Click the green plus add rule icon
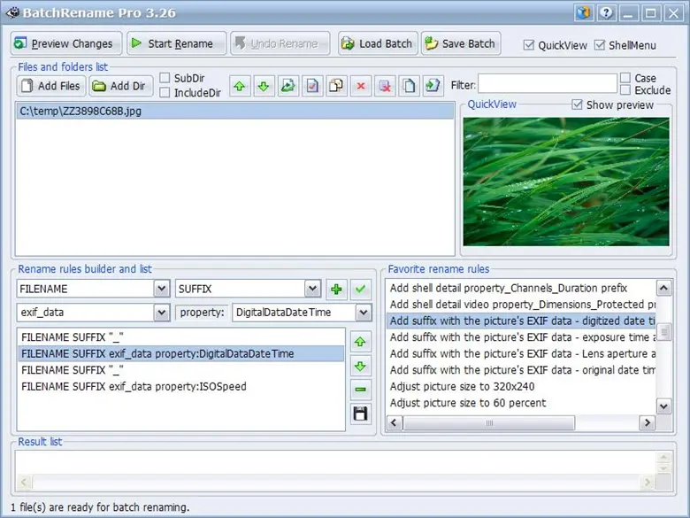690x518 pixels. point(336,289)
